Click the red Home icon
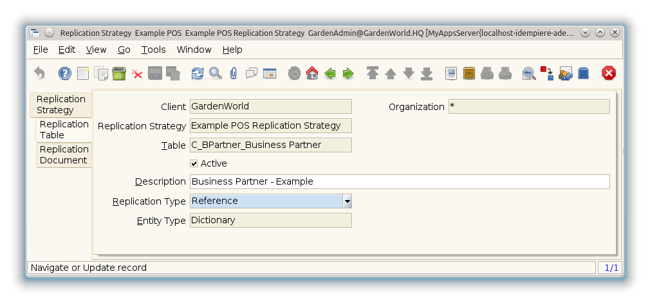650x303 pixels. coord(312,73)
